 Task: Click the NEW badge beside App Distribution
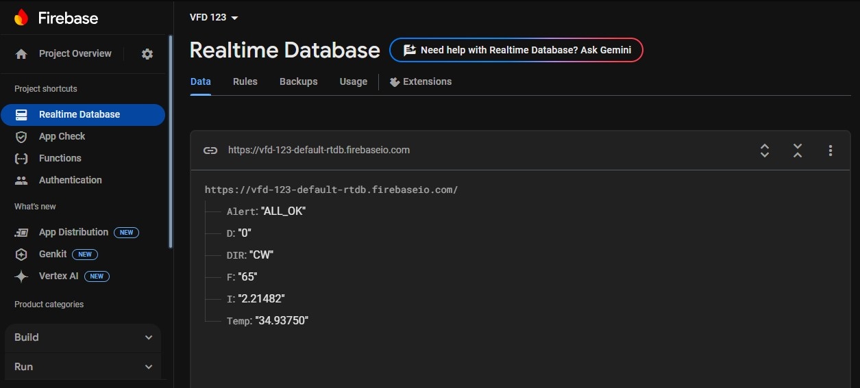(x=126, y=233)
